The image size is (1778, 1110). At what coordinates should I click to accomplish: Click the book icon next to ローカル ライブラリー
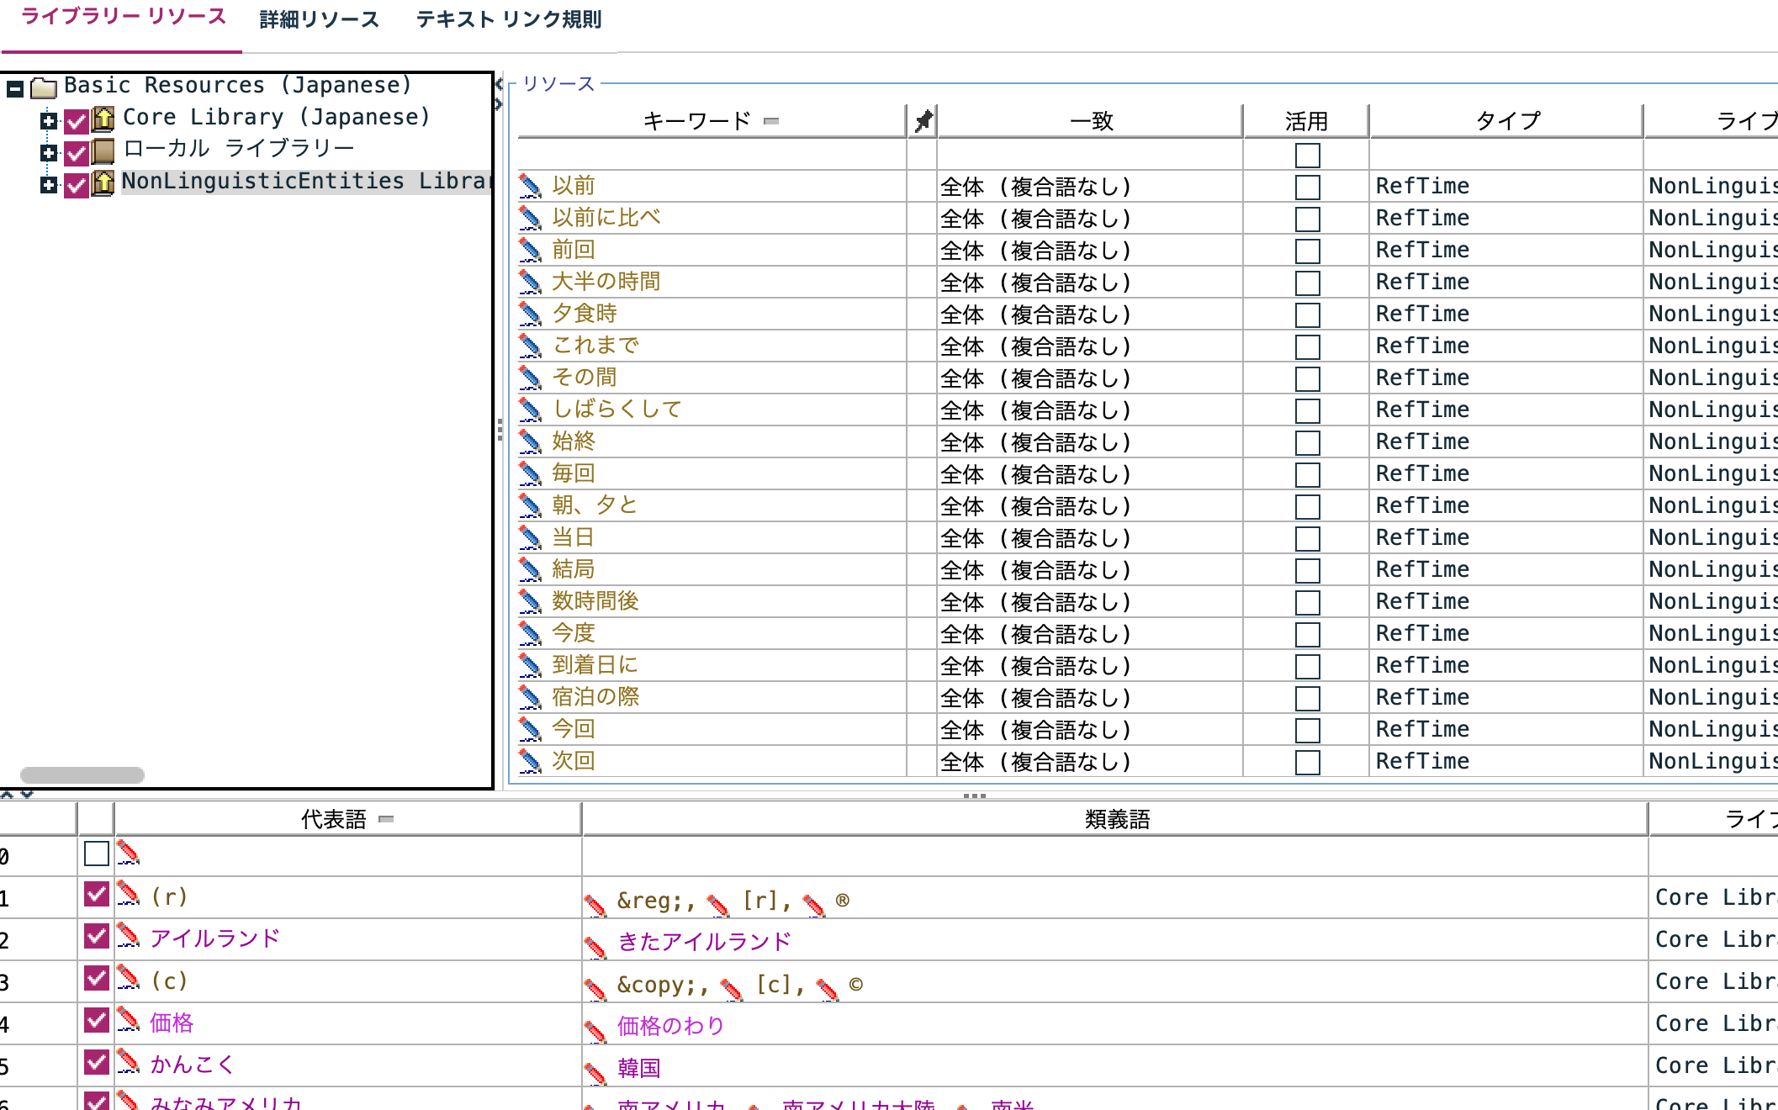click(x=103, y=149)
